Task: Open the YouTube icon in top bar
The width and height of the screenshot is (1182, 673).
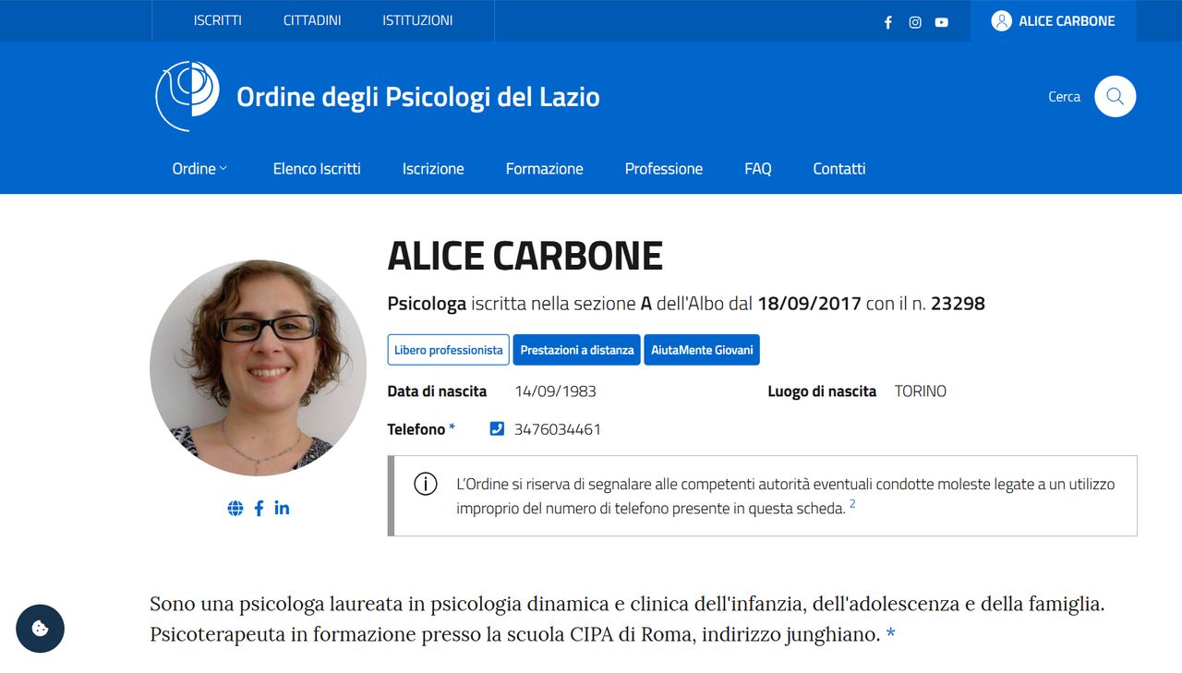Action: point(941,22)
